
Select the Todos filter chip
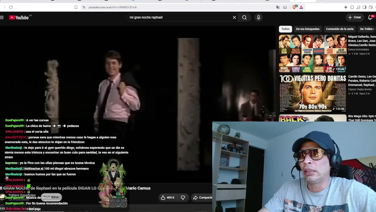tap(286, 29)
